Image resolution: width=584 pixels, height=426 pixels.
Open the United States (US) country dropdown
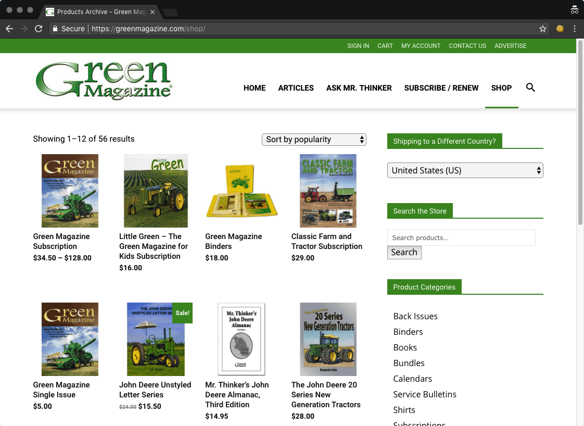coord(465,170)
